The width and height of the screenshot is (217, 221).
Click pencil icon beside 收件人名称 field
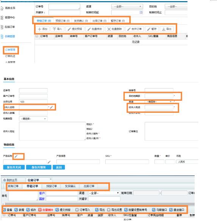coord(52,107)
